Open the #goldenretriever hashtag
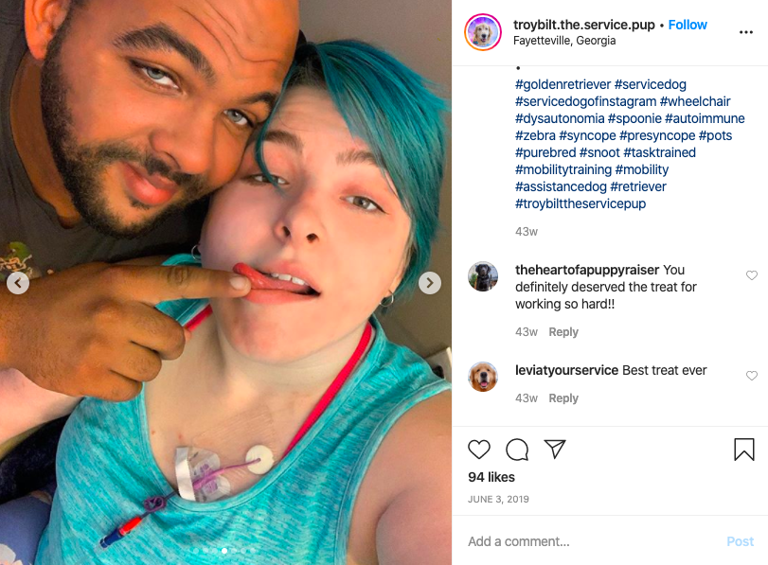The image size is (768, 565). 563,84
